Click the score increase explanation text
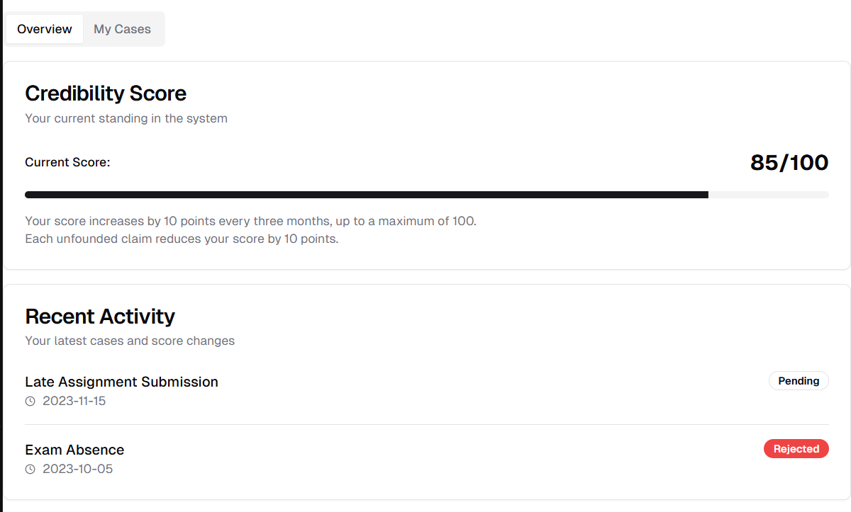Image resolution: width=851 pixels, height=512 pixels. click(250, 221)
